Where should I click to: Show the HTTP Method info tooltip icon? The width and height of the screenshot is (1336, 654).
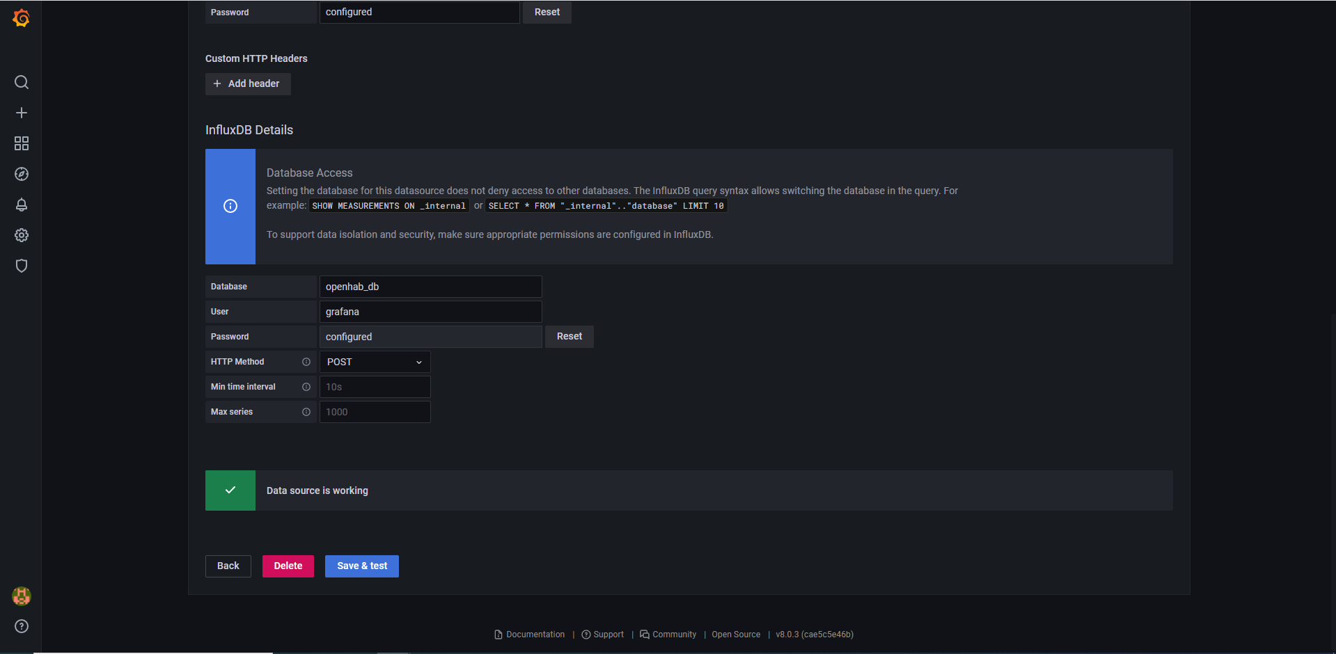click(x=306, y=362)
